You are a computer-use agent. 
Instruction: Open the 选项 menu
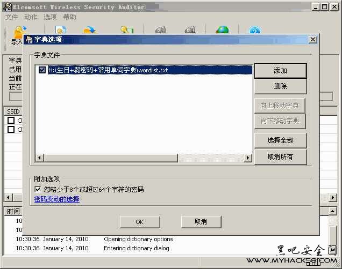(50, 17)
